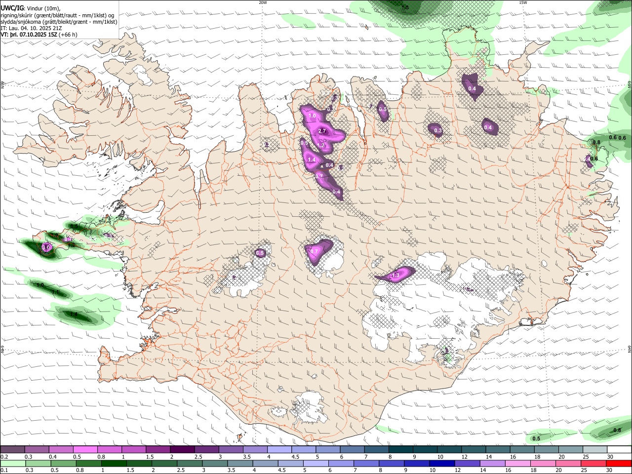This screenshot has height=474, width=632.
Task: Click the '1.3' snowfall value on map
Action: [395, 275]
